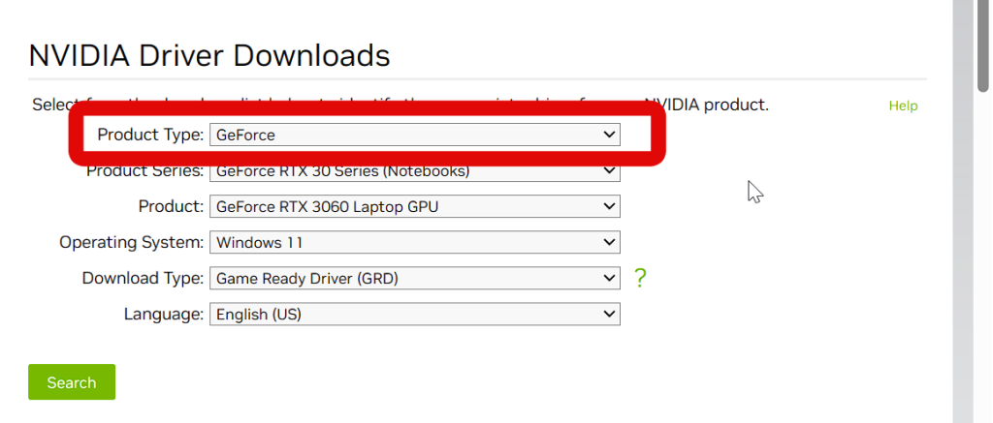Click the page's vertical scrollbar thumb

984,44
